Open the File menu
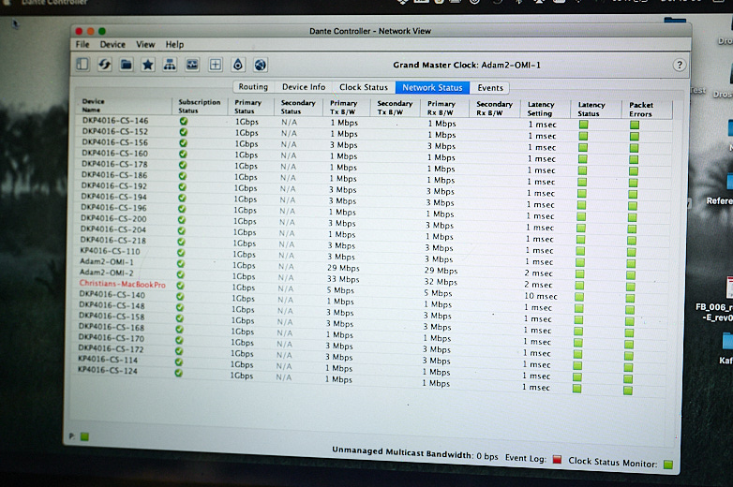This screenshot has height=487, width=733. (x=82, y=44)
